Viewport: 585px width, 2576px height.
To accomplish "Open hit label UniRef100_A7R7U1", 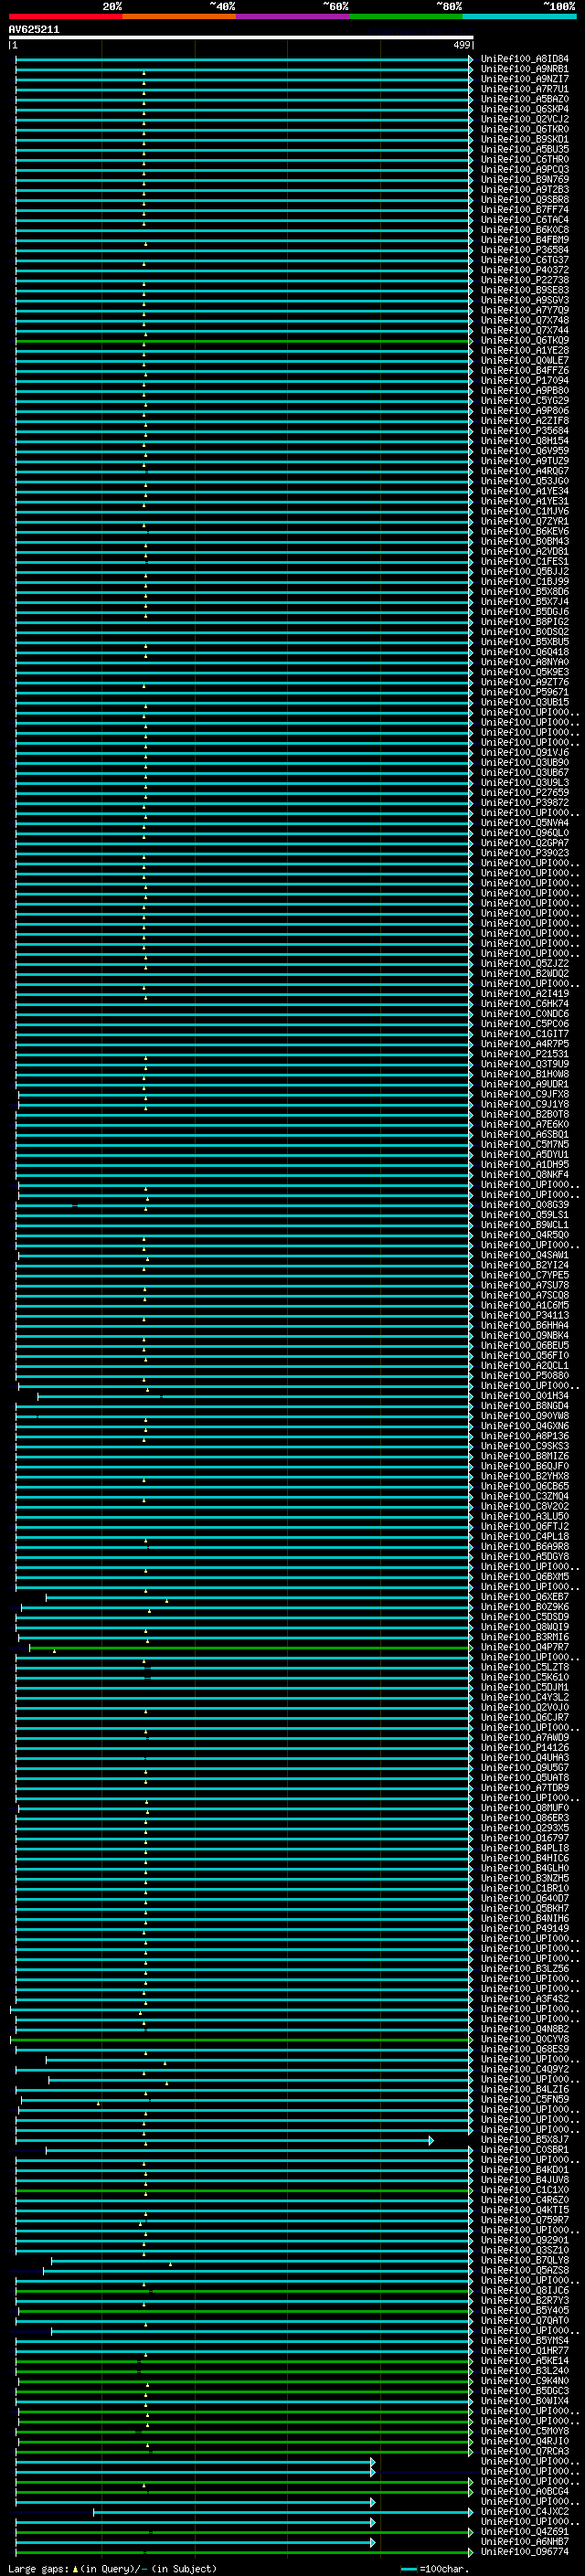I will coord(525,89).
